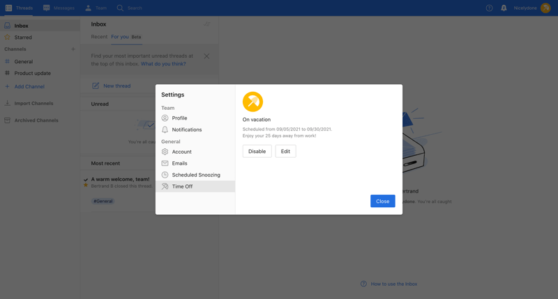Click Import Channels in sidebar
The width and height of the screenshot is (558, 299).
(x=33, y=103)
